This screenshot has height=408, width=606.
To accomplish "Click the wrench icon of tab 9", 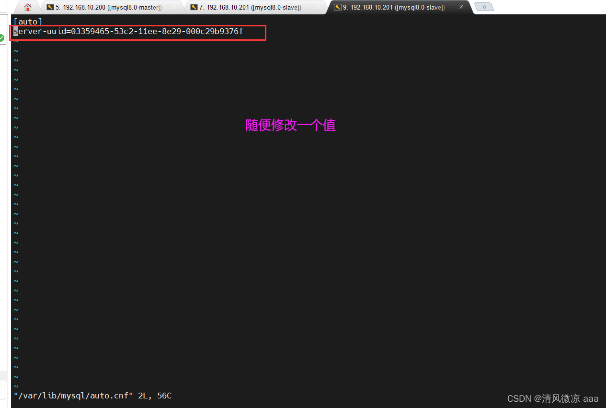I will point(337,7).
